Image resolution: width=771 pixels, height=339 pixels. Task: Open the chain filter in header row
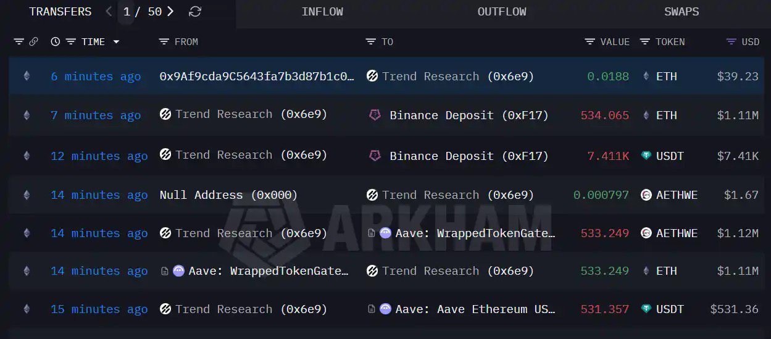19,42
